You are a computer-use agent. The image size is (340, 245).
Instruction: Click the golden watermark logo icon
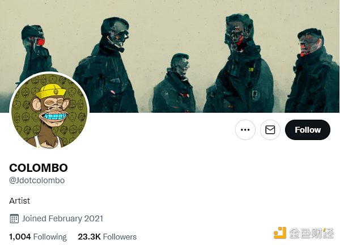(280, 233)
